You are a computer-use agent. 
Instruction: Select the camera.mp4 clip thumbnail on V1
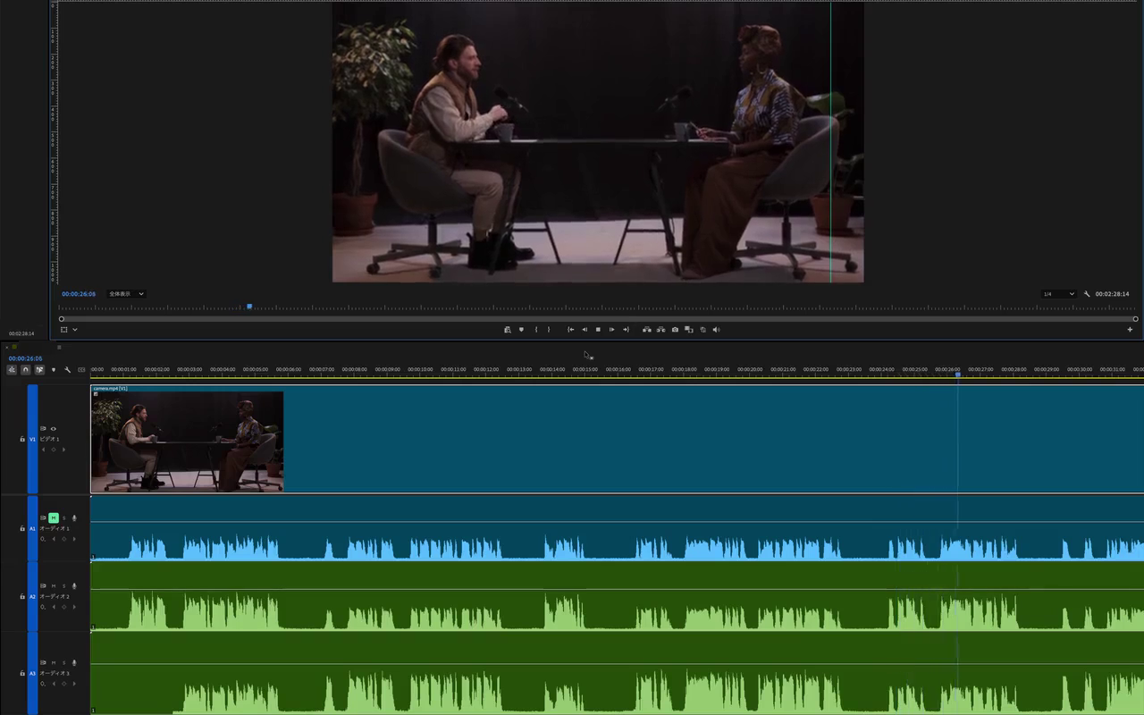click(188, 442)
